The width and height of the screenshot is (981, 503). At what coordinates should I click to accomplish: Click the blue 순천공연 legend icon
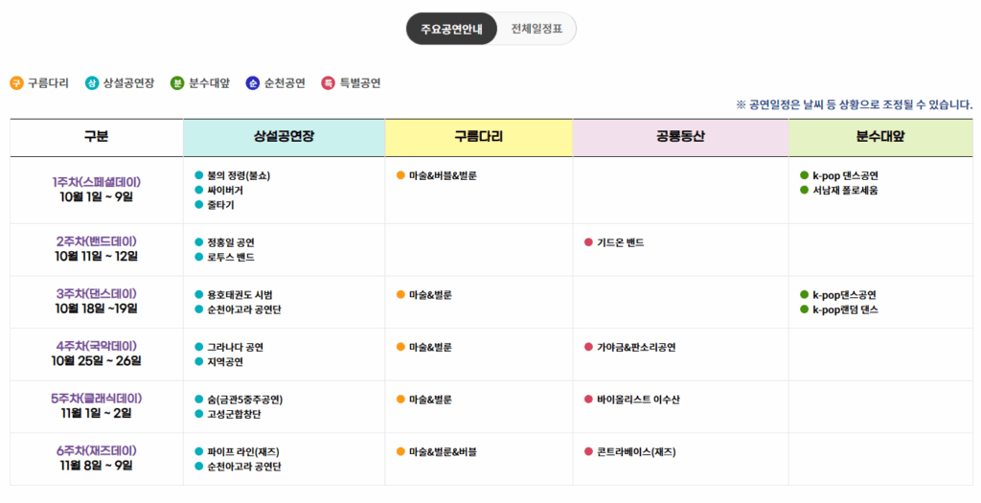point(252,83)
